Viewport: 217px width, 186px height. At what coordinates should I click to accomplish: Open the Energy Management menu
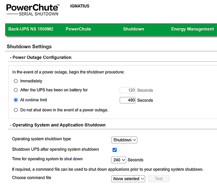[192, 29]
